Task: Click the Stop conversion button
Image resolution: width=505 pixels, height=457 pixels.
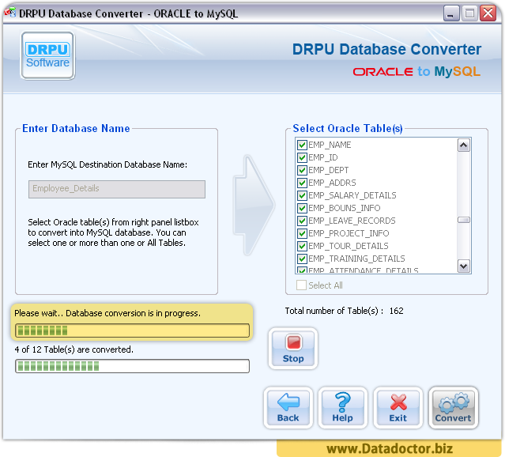Action: tap(292, 349)
